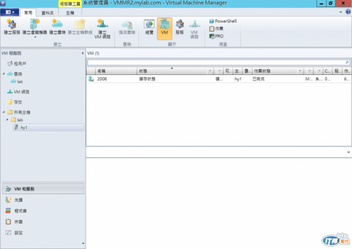Open the PowerShell window from ribbon
The image size is (352, 249).
(223, 21)
